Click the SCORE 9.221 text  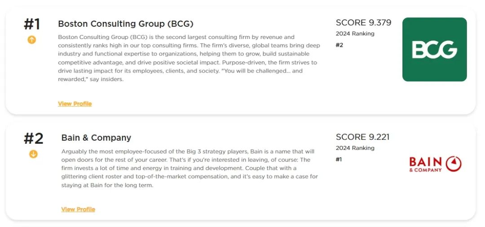[x=362, y=137]
